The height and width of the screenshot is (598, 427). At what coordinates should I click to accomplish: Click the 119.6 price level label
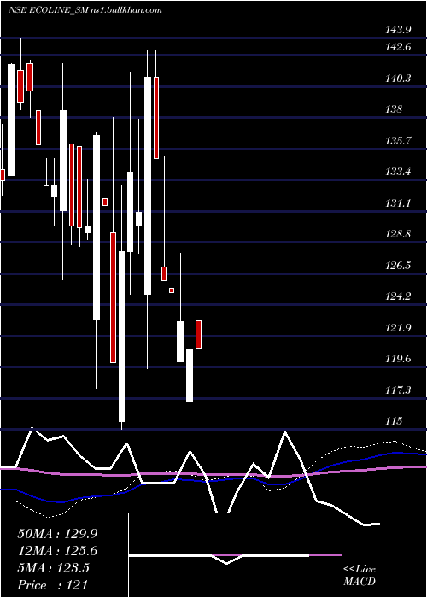point(398,359)
